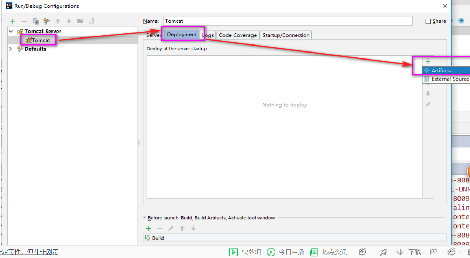Image resolution: width=470 pixels, height=258 pixels.
Task: Expand the Defaults tree node
Action: [x=11, y=49]
